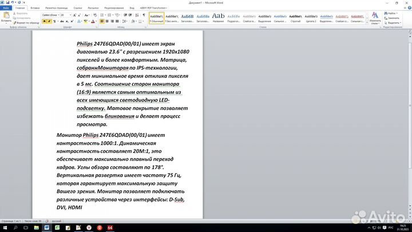Click the Increase Indent icon

pyautogui.click(x=130, y=15)
